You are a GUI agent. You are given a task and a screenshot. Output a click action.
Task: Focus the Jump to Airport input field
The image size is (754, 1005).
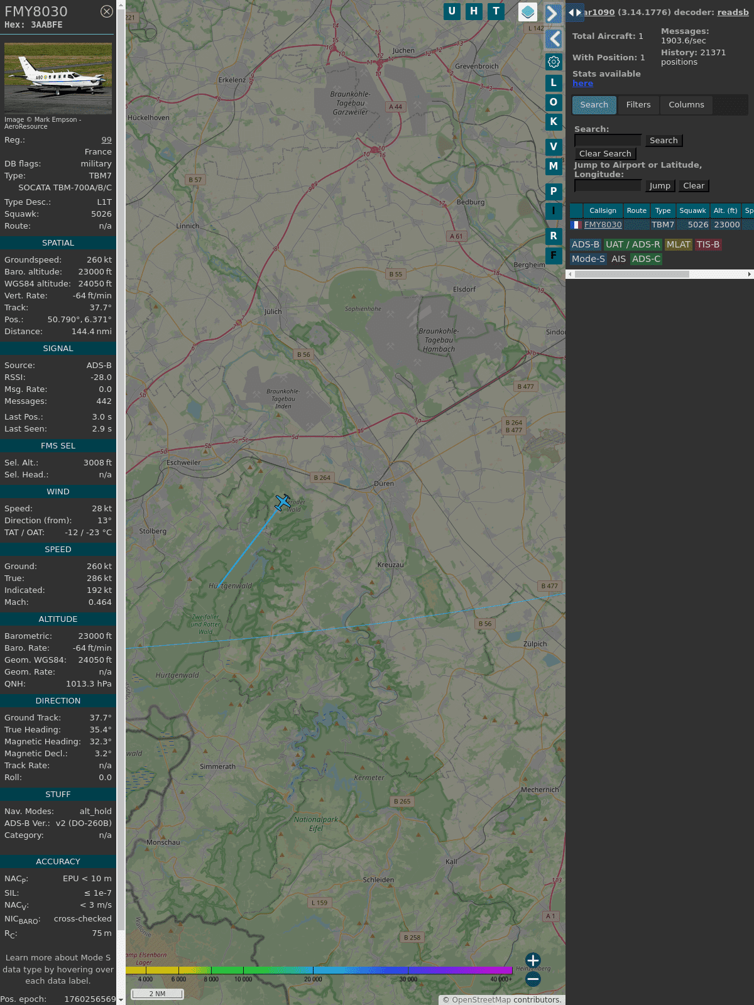[x=608, y=186]
